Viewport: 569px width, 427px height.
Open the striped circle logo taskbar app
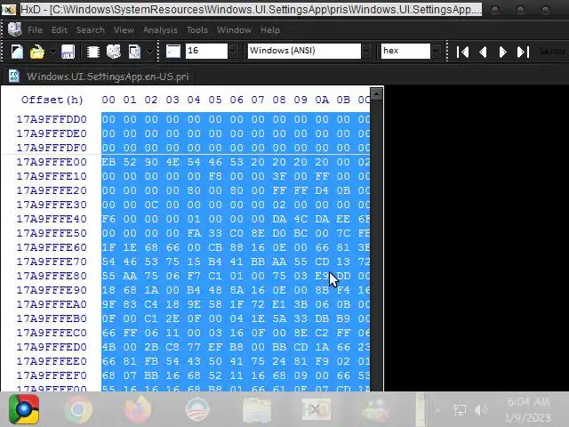click(197, 409)
